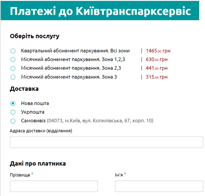Choose monthly pass Зона 1,2,3 radio
205x196 pixels.
pyautogui.click(x=13, y=60)
